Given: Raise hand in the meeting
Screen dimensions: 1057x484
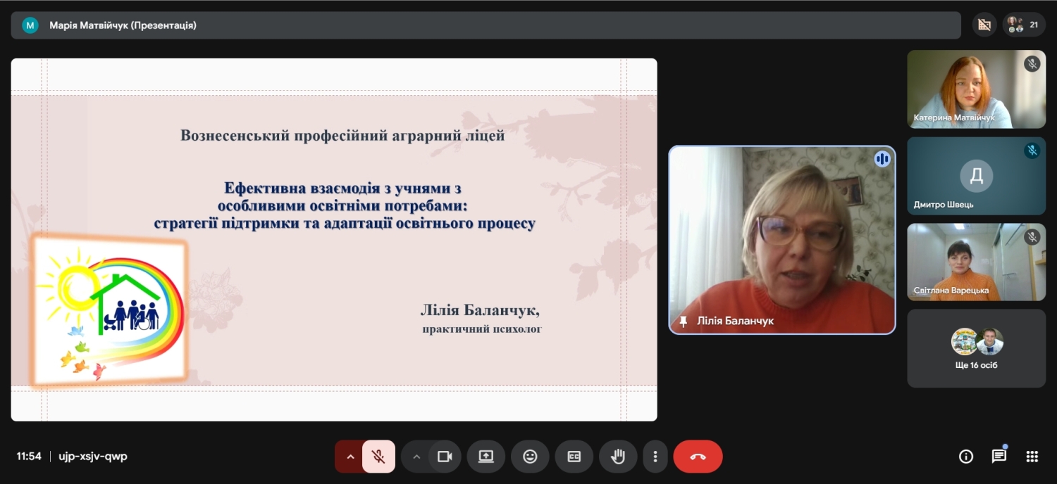Looking at the screenshot, I should 618,457.
